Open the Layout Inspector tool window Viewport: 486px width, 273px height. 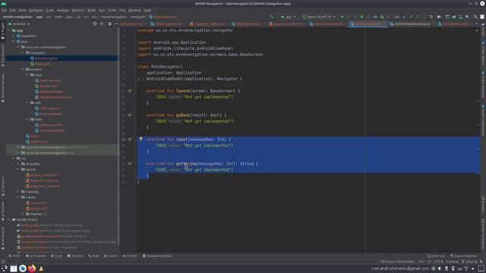(x=464, y=256)
